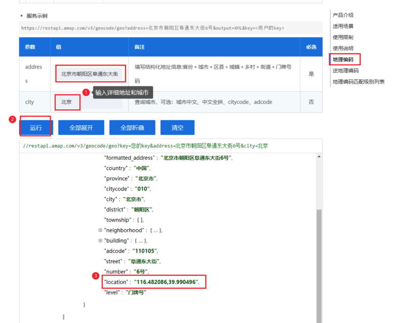
Task: Click the red step 2 marker beside 运行
Action: click(13, 119)
